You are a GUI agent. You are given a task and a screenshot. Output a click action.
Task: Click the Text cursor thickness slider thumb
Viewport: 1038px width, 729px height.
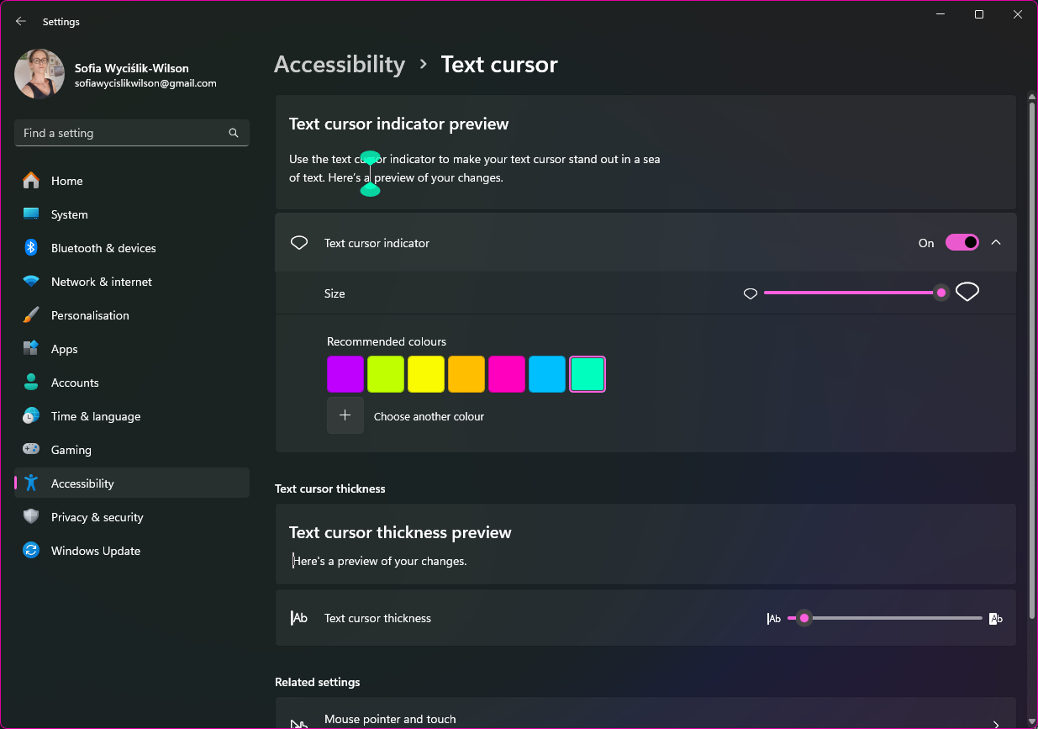(804, 618)
